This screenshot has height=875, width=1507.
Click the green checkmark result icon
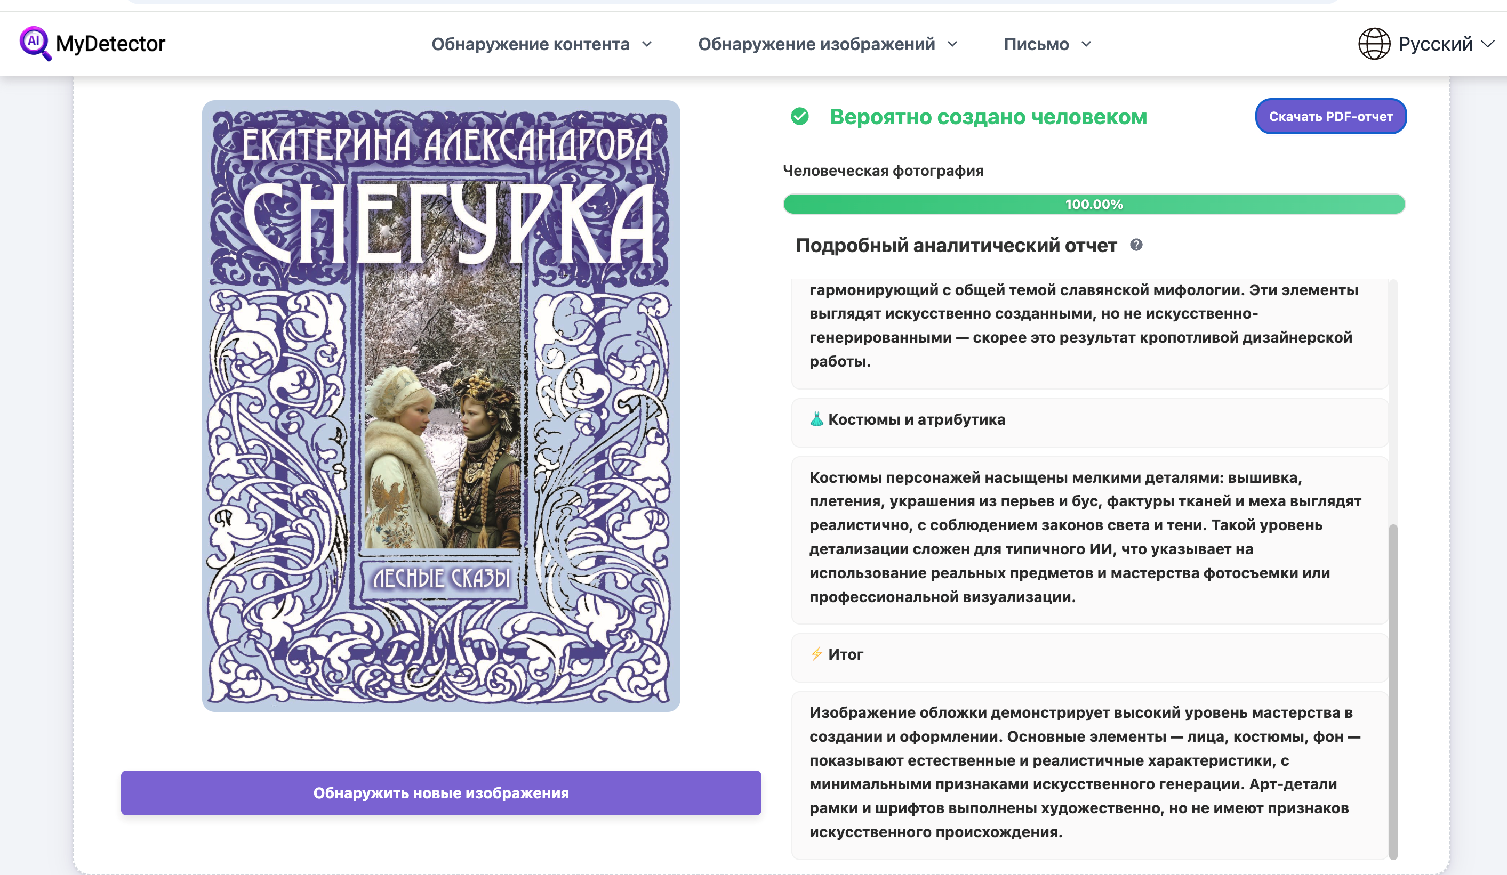tap(799, 117)
